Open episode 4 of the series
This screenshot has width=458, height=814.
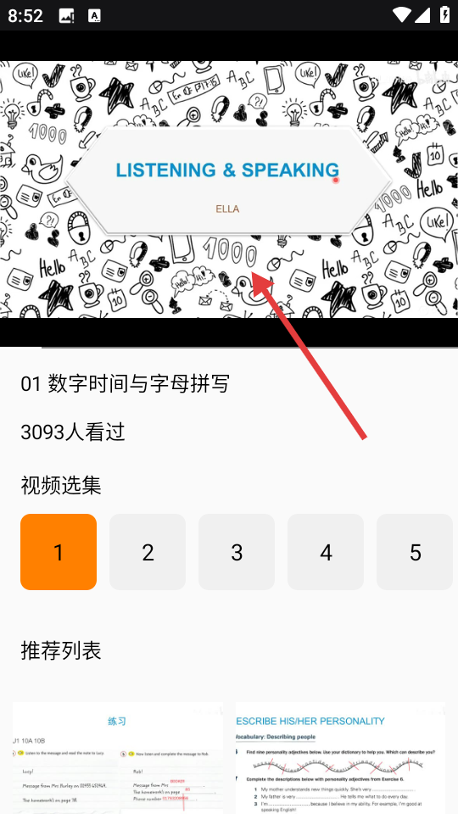326,552
